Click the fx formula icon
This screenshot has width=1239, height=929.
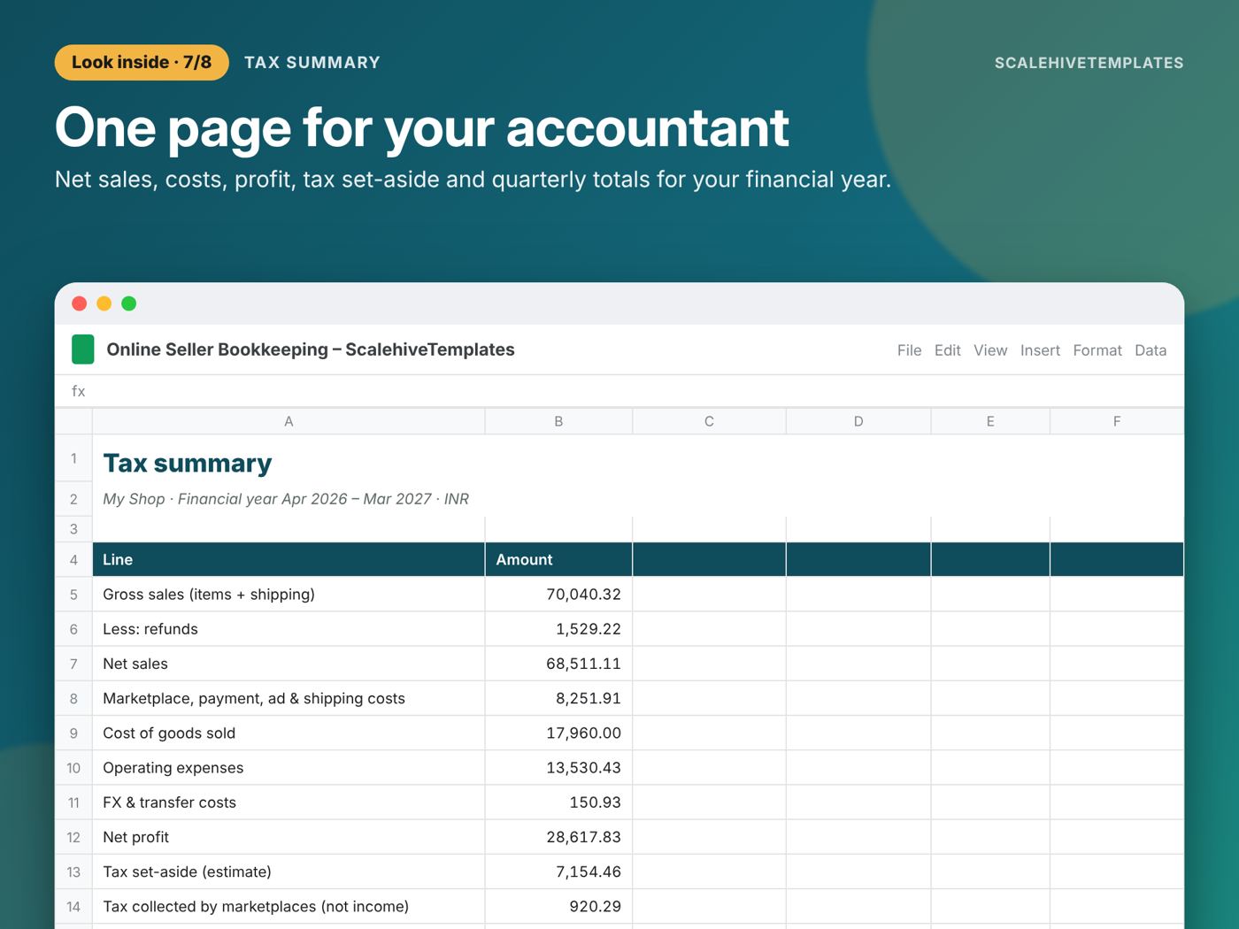(78, 391)
